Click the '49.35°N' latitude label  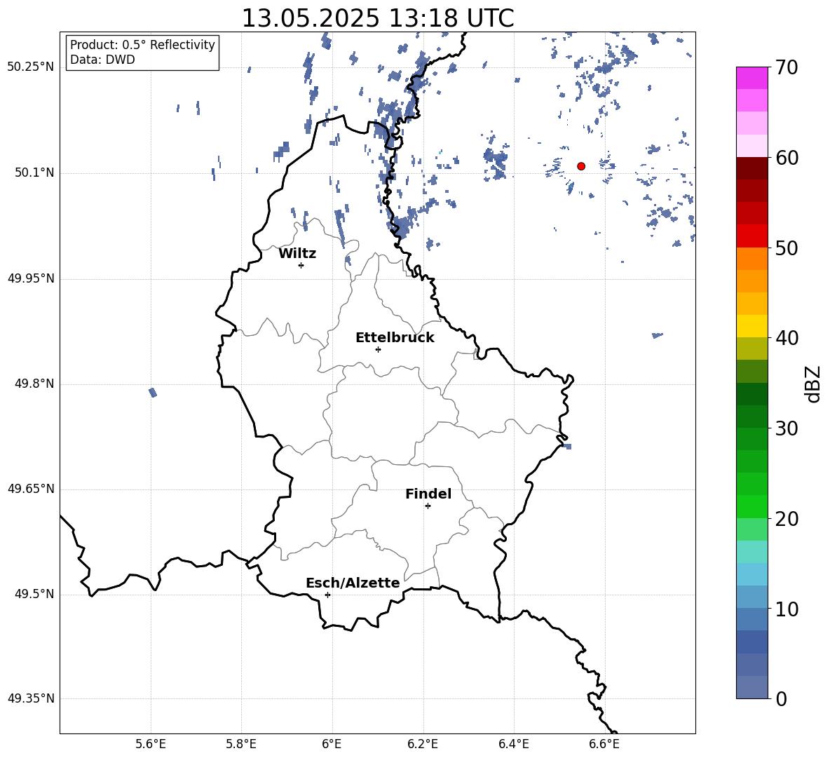[x=31, y=698]
